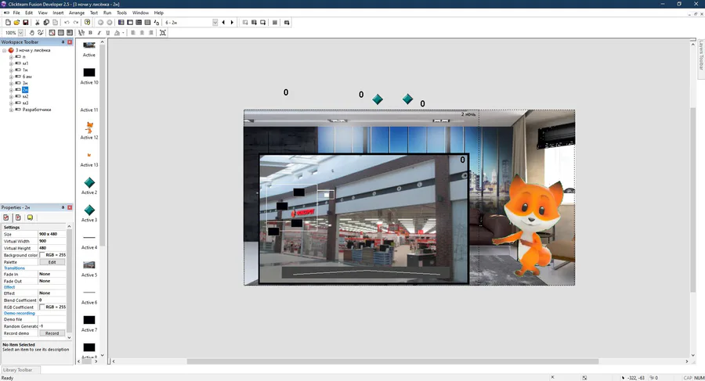Click the Fade In value field
The width and height of the screenshot is (705, 381).
click(x=52, y=274)
